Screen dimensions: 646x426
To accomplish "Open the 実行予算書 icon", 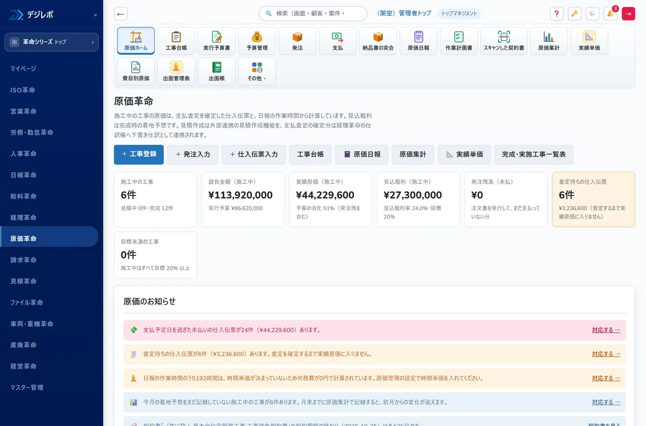I will coord(216,41).
